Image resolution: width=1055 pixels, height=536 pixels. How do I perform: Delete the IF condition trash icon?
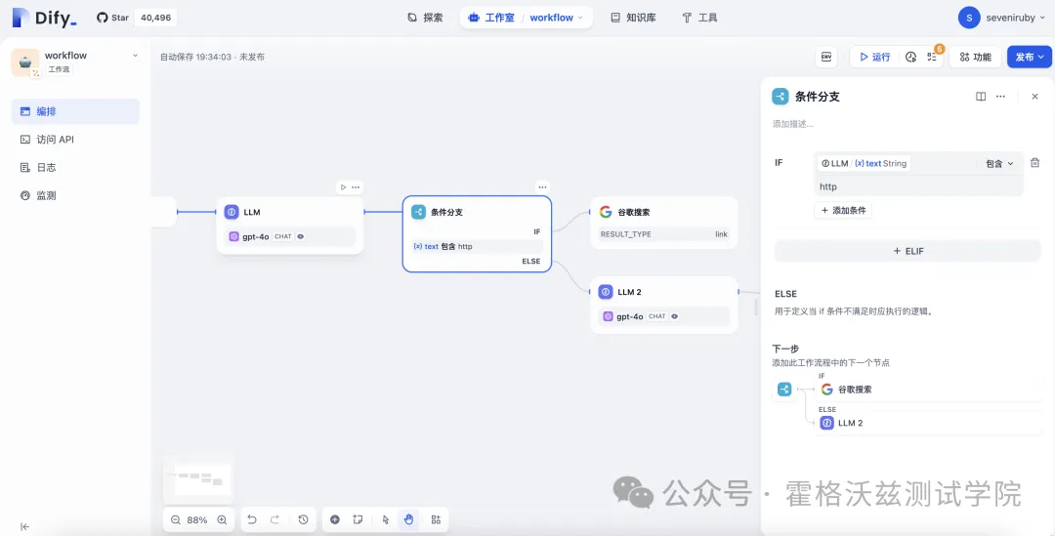point(1034,163)
